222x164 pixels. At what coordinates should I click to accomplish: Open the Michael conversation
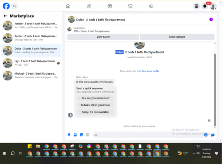[31, 76]
